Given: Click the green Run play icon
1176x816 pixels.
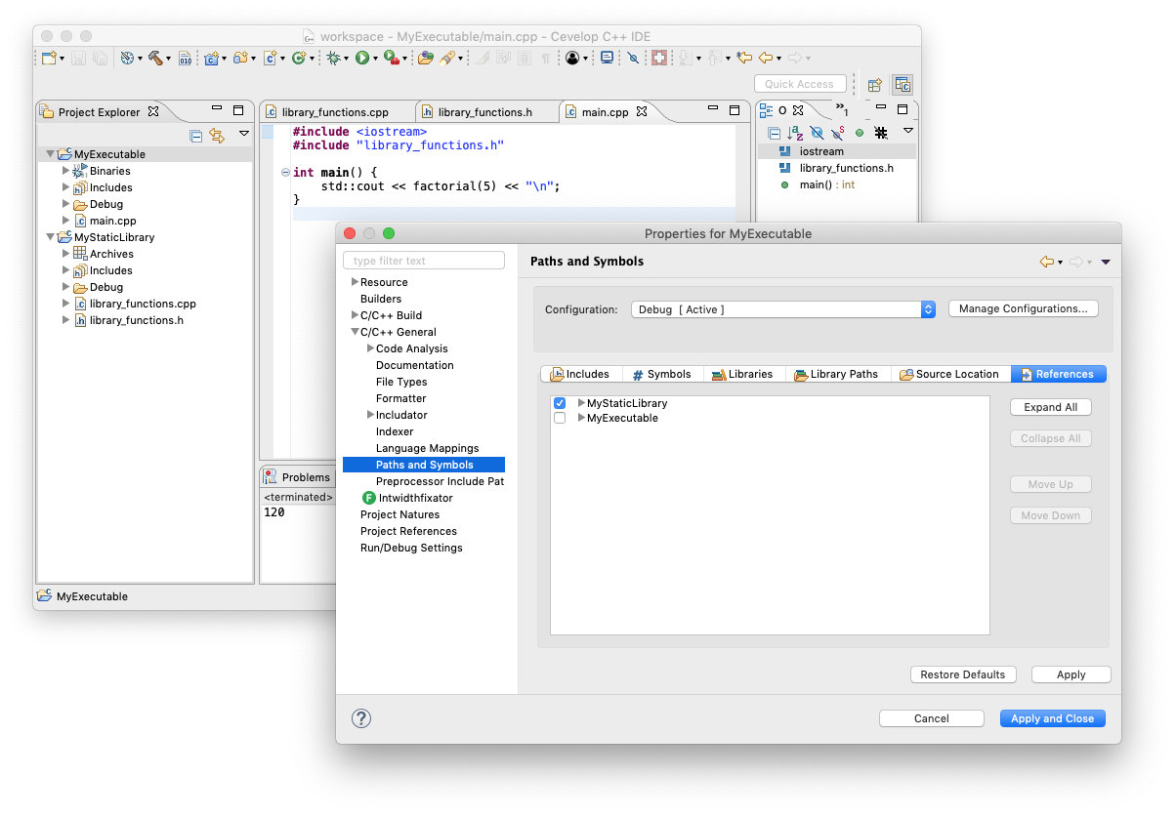Looking at the screenshot, I should tap(361, 59).
